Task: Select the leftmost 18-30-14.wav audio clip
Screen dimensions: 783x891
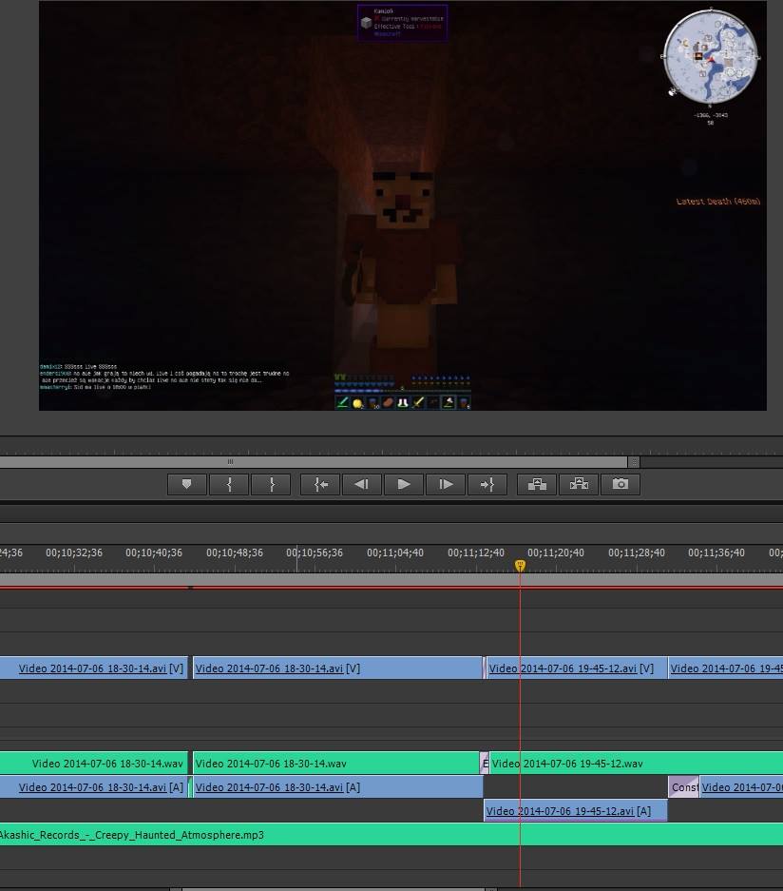Action: 94,764
